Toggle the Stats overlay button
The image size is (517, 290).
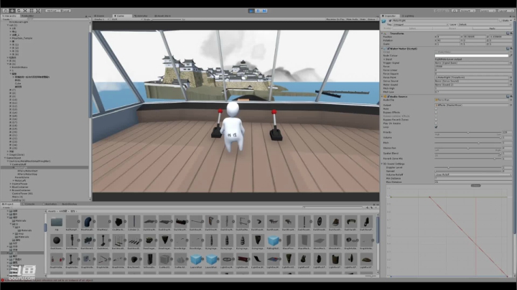[x=363, y=19]
